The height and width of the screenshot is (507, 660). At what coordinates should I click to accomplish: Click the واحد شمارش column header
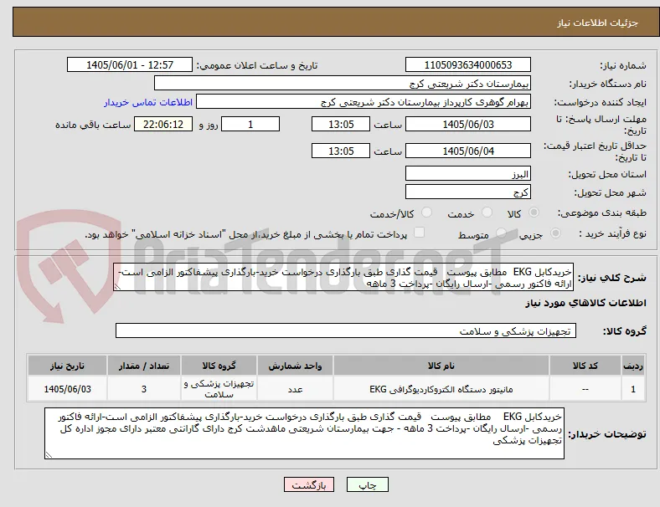tap(295, 366)
